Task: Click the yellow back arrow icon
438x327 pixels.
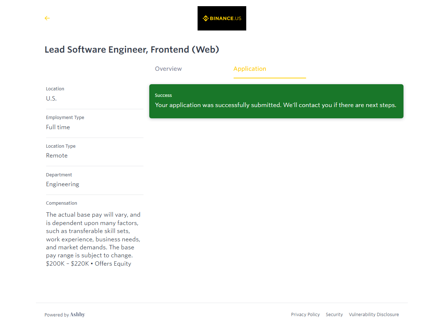Action: (47, 18)
